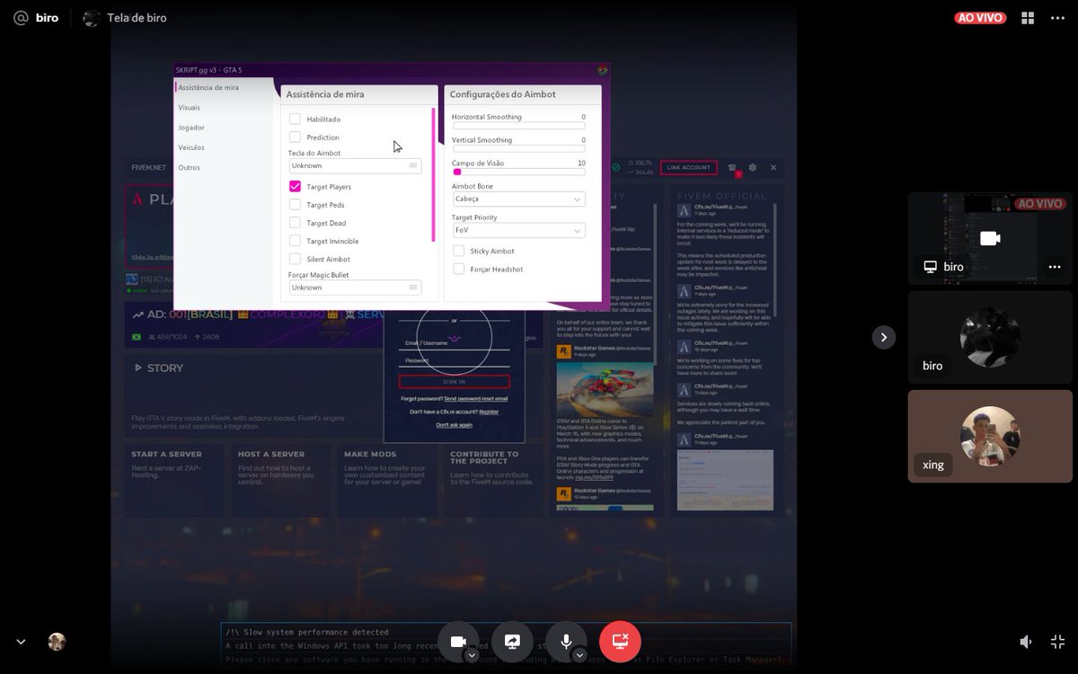
Task: Exit full screen using the collapse icon
Action: click(x=1057, y=642)
